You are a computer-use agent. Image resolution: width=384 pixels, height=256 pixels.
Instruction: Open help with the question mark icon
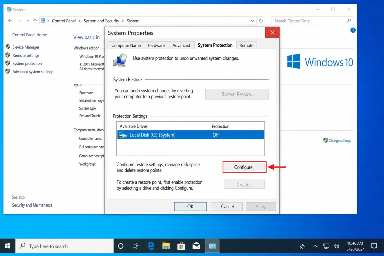tap(353, 30)
